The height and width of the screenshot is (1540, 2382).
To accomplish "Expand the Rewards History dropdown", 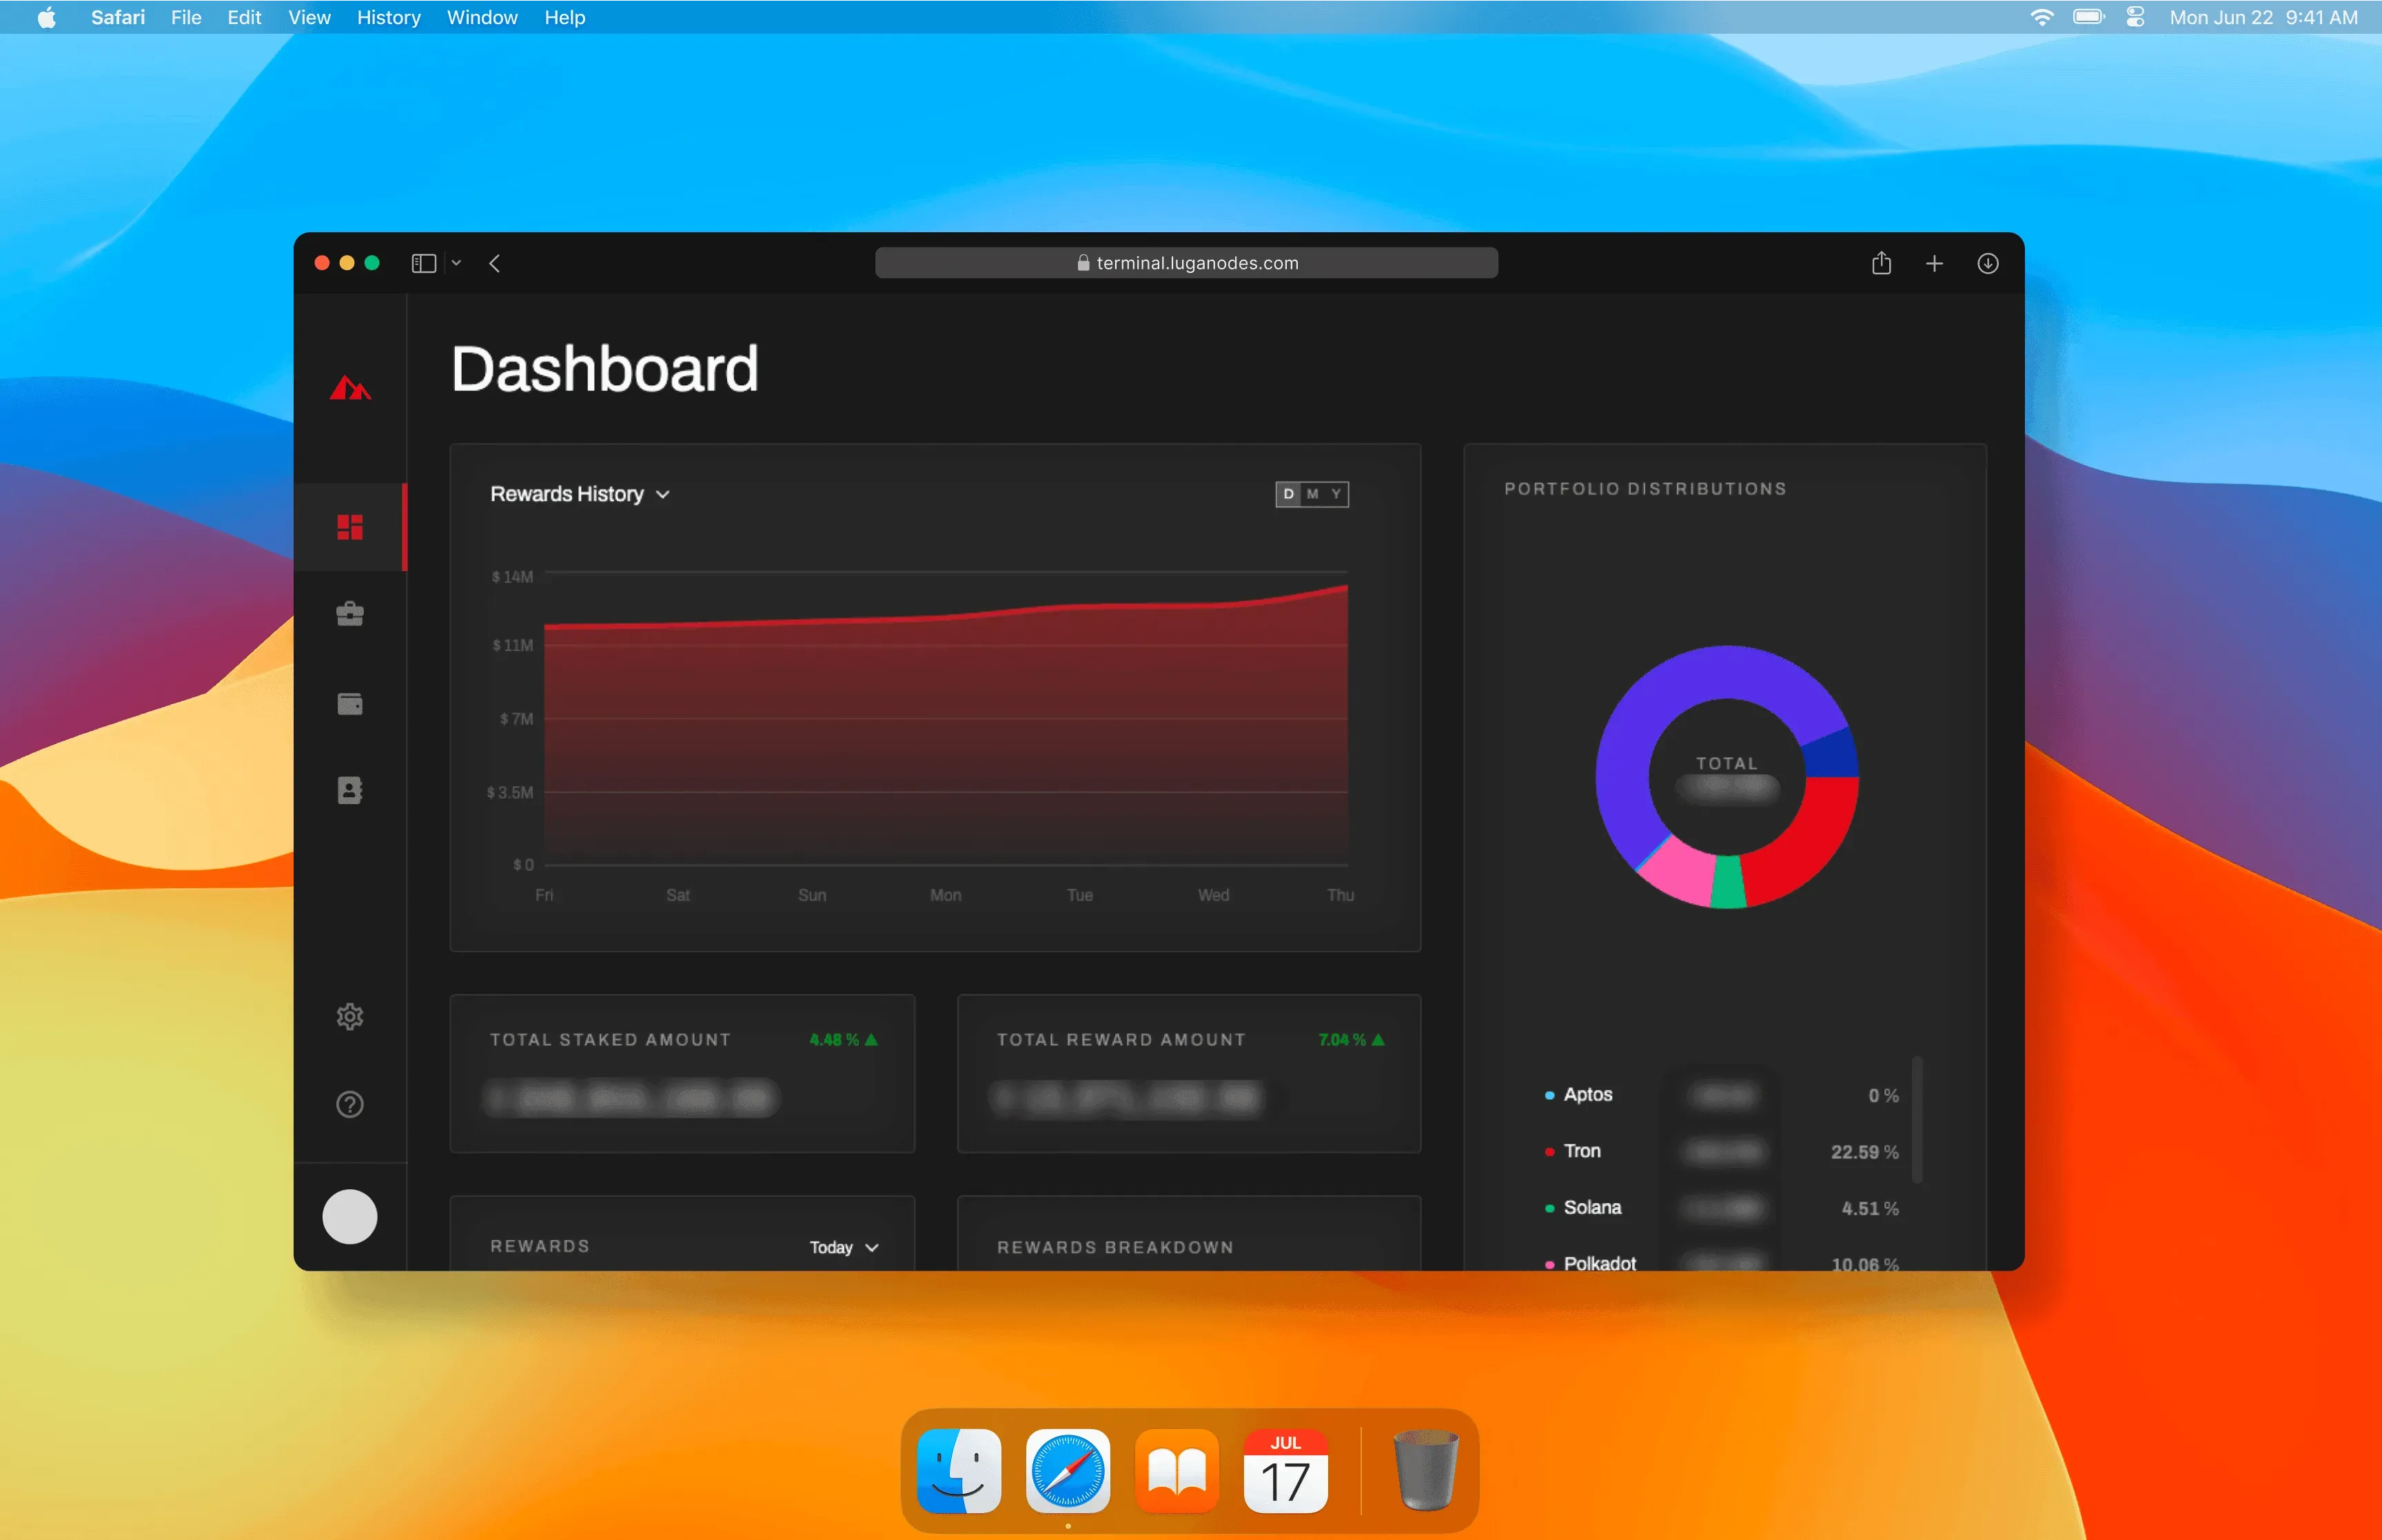I will pos(580,494).
